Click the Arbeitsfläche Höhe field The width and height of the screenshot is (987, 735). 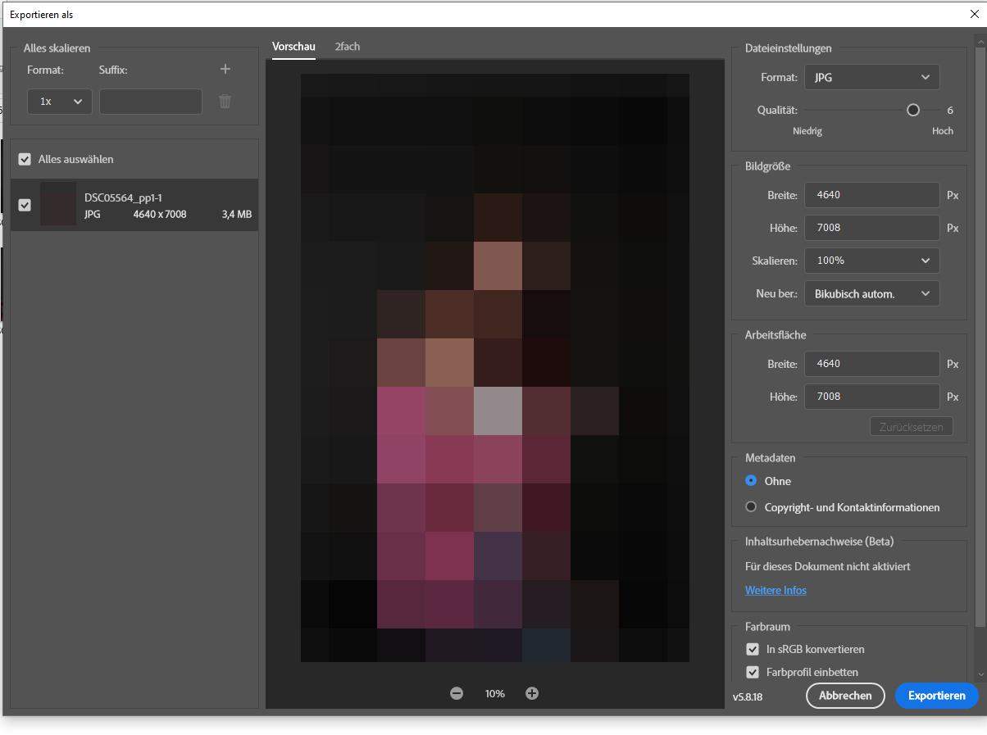872,397
